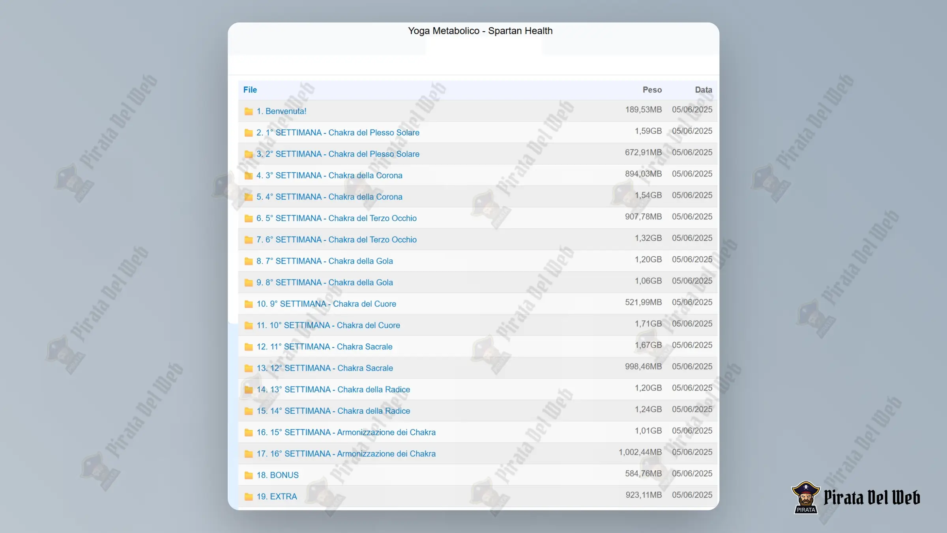Click the 1,54GB size value
This screenshot has width=947, height=533.
tap(648, 195)
